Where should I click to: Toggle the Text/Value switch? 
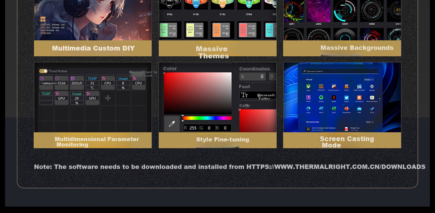tap(43, 71)
